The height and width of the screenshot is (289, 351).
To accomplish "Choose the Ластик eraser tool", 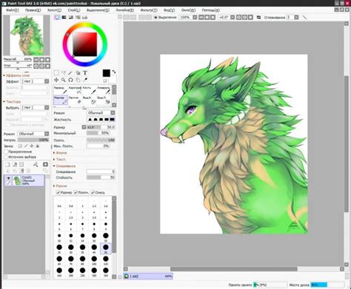I will tap(76, 100).
